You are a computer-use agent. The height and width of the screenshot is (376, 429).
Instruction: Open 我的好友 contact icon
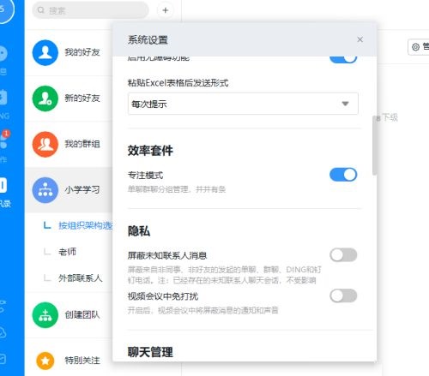tap(45, 53)
